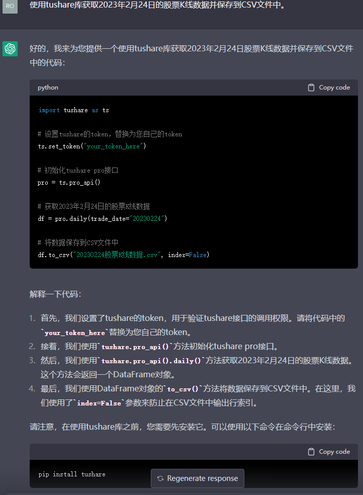
Task: Click inline code `to_csv()` in item 4
Action: click(x=183, y=389)
